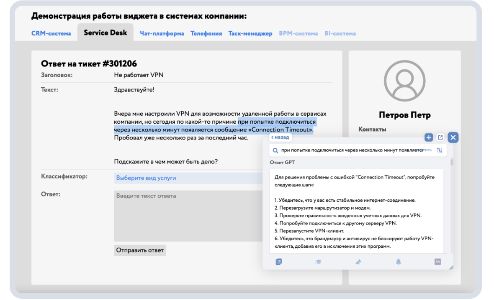Open the knowledge base icon in the widget

click(278, 261)
